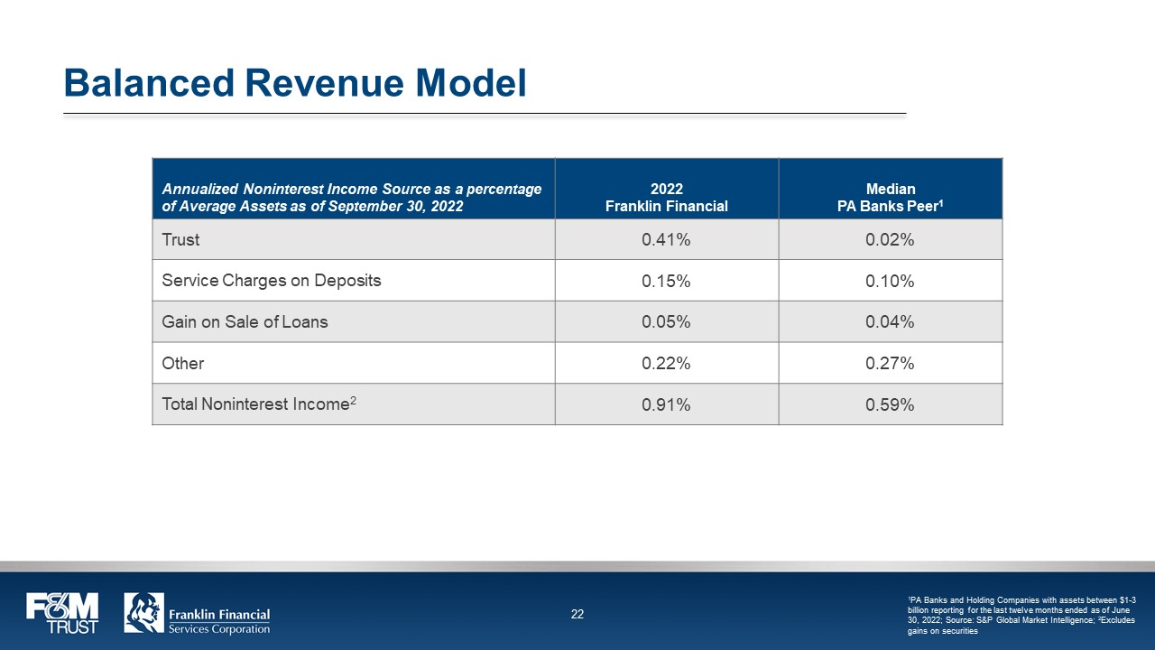This screenshot has width=1155, height=650.
Task: Click the Other row label
Action: (x=183, y=363)
